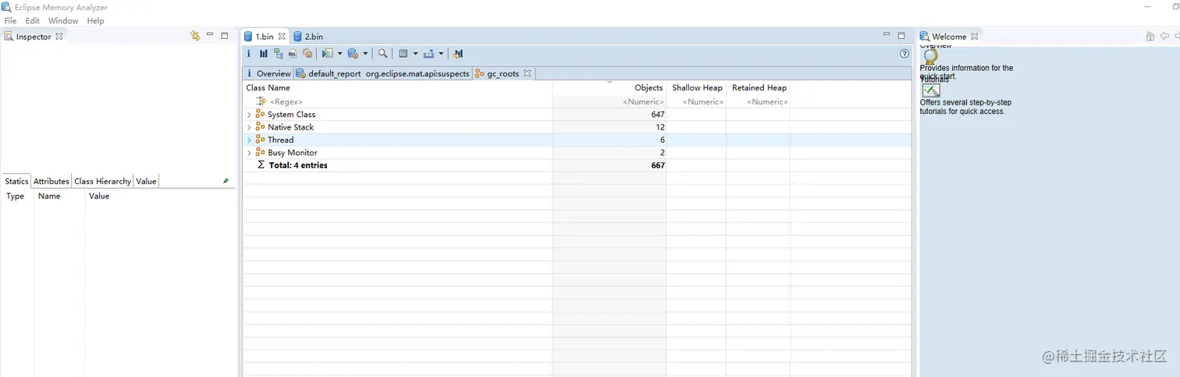This screenshot has height=377, width=1180.
Task: Maximize the 1.bin editor area
Action: pyautogui.click(x=901, y=35)
